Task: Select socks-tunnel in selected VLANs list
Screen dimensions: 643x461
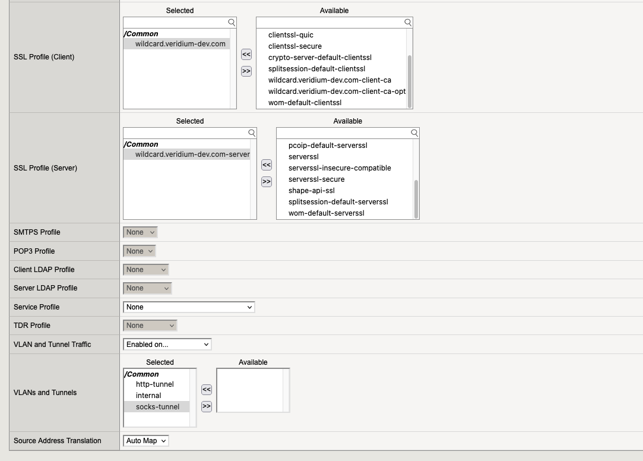Action: click(157, 407)
